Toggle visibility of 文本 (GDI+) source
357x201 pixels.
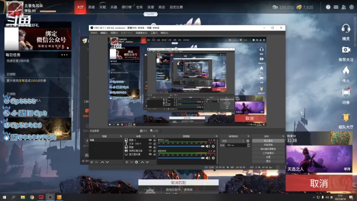(x=150, y=143)
